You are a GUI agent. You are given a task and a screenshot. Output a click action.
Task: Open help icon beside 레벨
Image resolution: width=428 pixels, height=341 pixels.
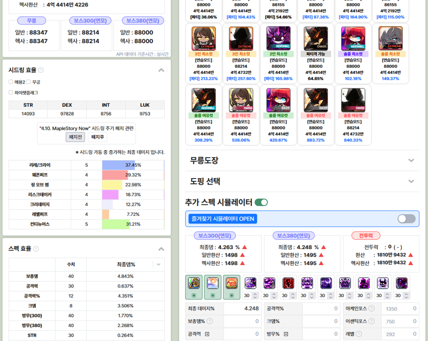pyautogui.click(x=359, y=334)
